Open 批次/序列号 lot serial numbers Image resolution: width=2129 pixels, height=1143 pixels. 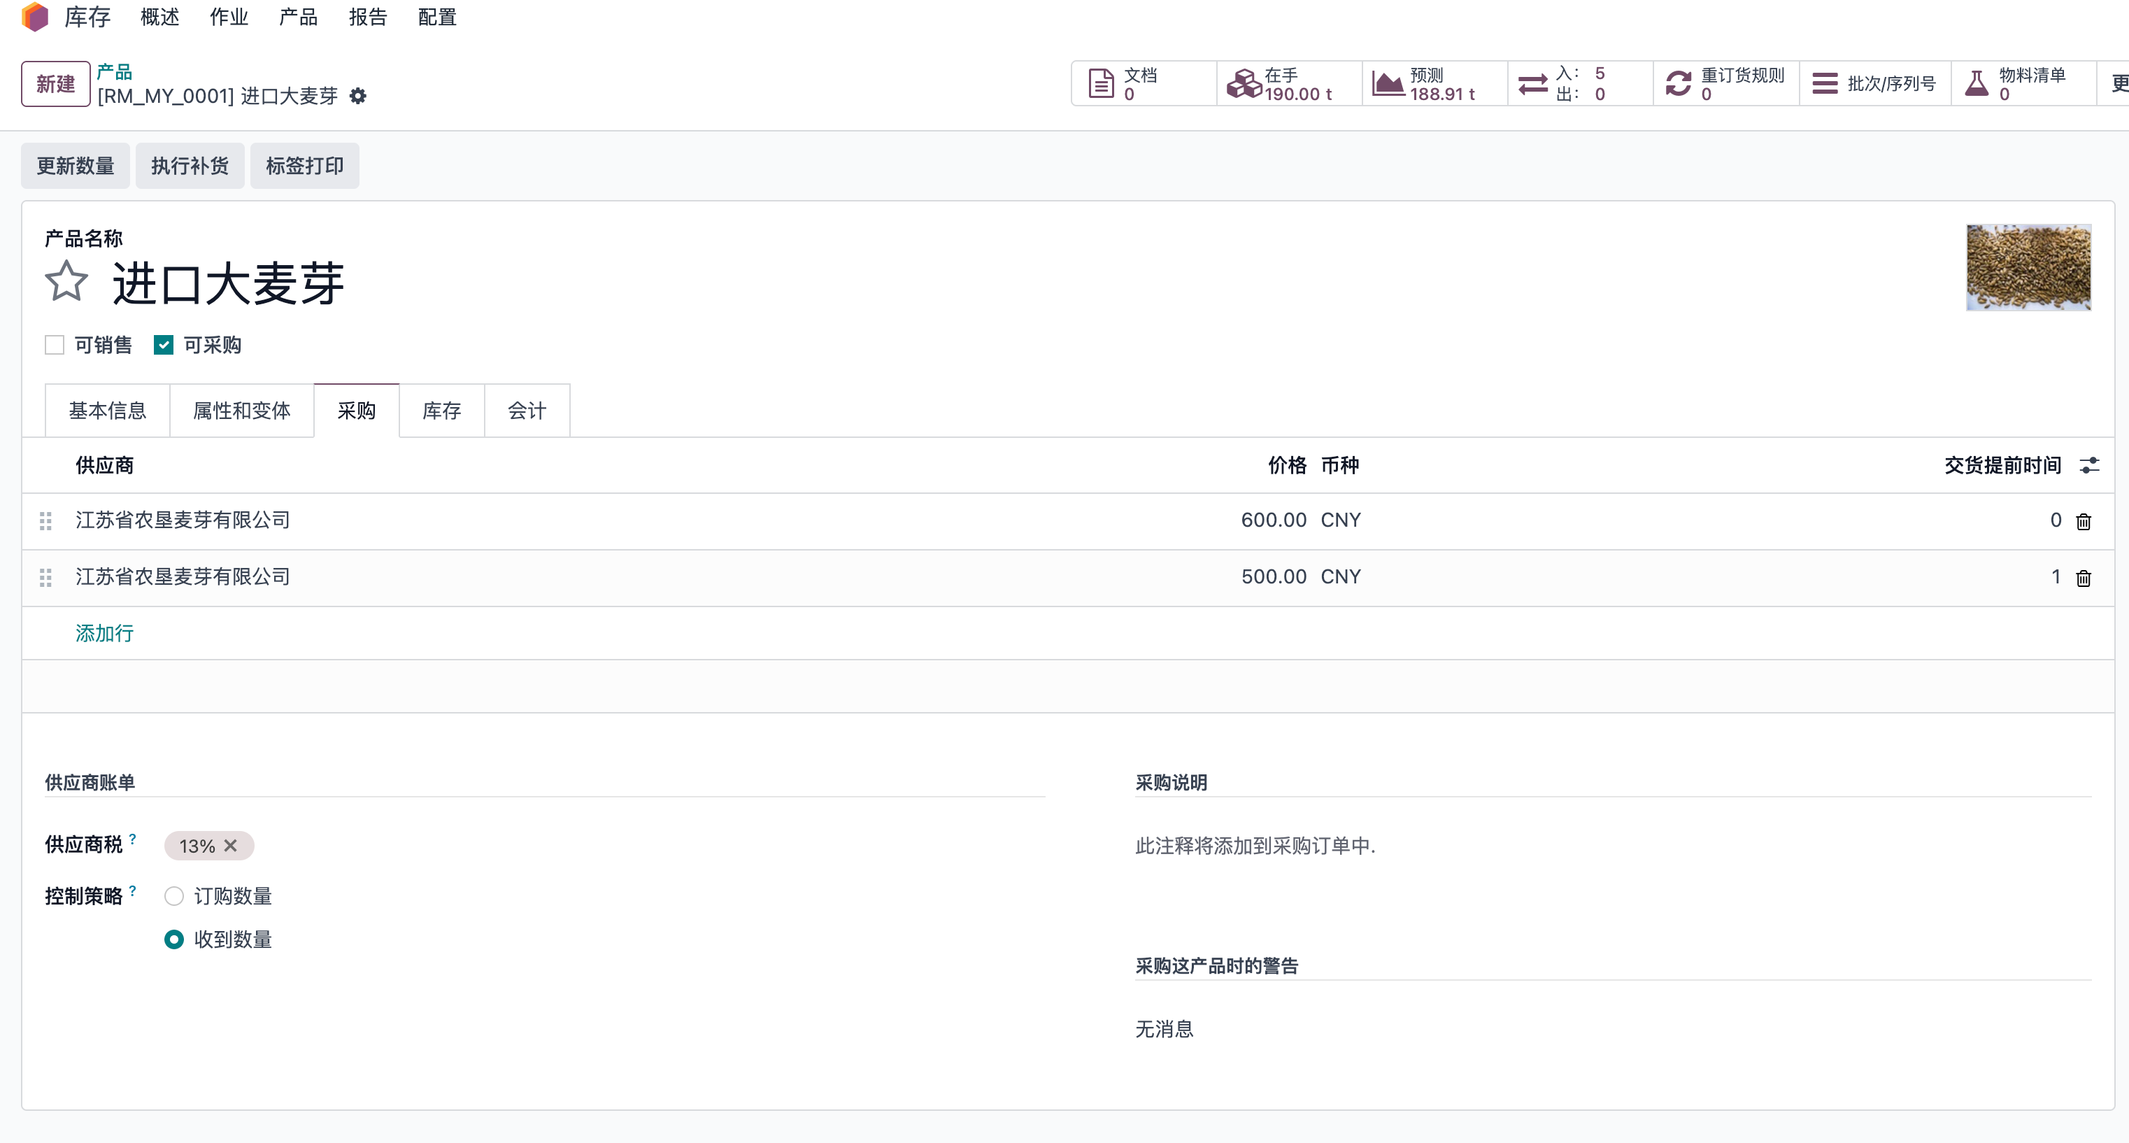1875,83
